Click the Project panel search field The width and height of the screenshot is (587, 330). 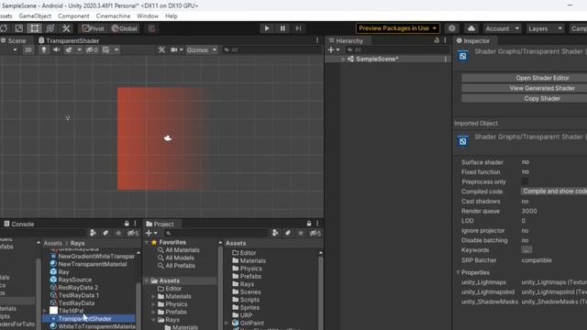[216, 233]
